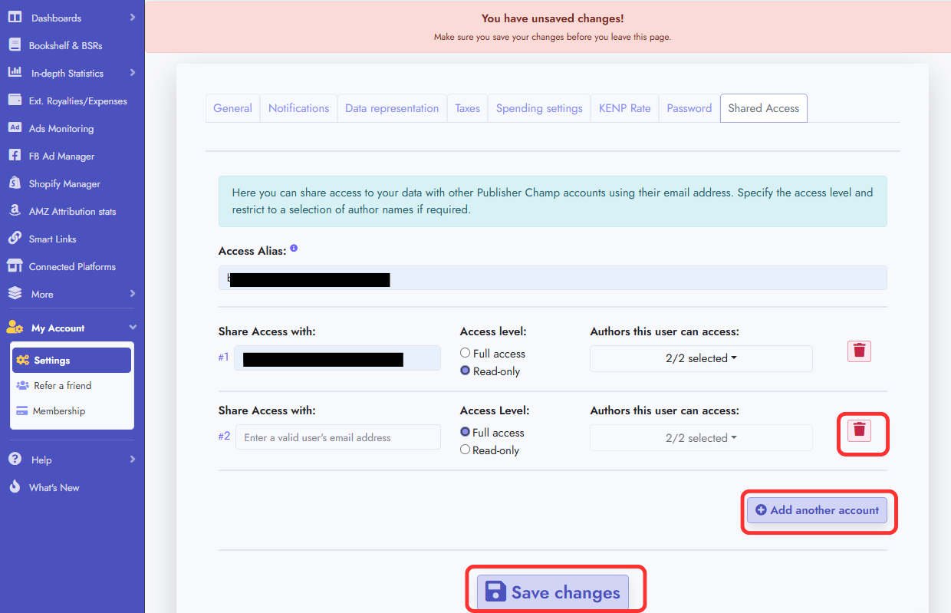Screen dimensions: 951x613
Task: Expand the In-depth Statistics chevron
Action: click(132, 72)
